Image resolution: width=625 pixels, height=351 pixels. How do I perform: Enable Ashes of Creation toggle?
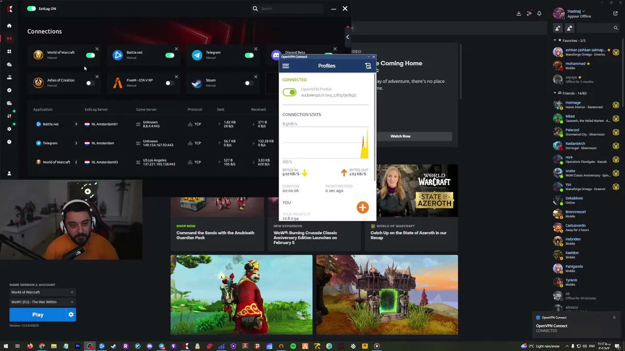(90, 83)
